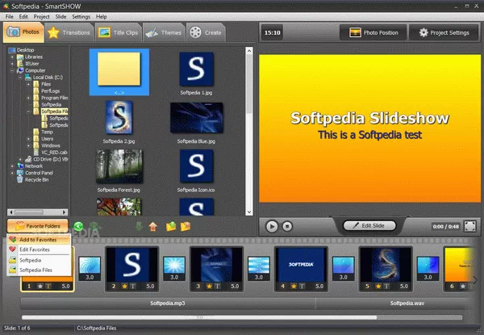
Task: Select the transition between slides 2 and 3
Action: pyautogui.click(x=174, y=268)
